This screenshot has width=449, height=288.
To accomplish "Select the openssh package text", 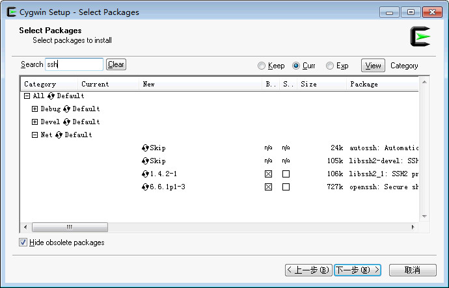I will pyautogui.click(x=384, y=187).
